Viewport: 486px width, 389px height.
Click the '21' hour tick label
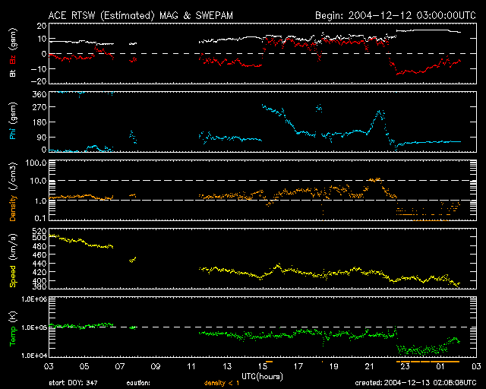[370, 367]
